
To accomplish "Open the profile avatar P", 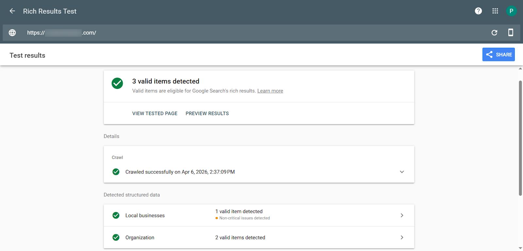I will pos(511,11).
